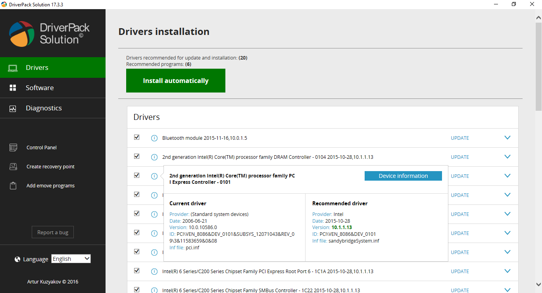The image size is (542, 293).
Task: Click the green recommended version 10.1.1.13
Action: coord(342,227)
